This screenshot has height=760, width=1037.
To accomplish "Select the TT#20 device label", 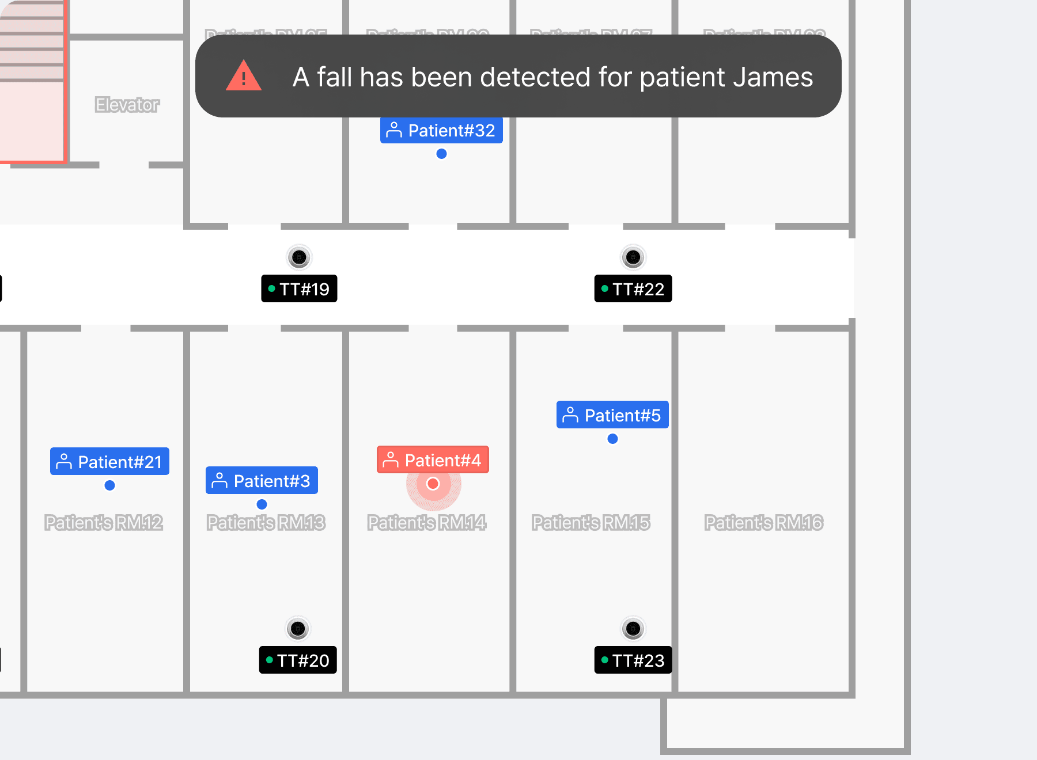I will pos(298,660).
